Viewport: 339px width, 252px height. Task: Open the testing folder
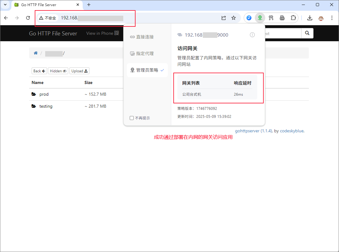click(46, 106)
